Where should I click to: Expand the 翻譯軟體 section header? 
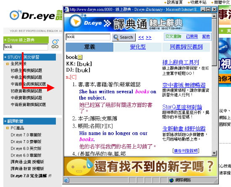click(x=30, y=121)
